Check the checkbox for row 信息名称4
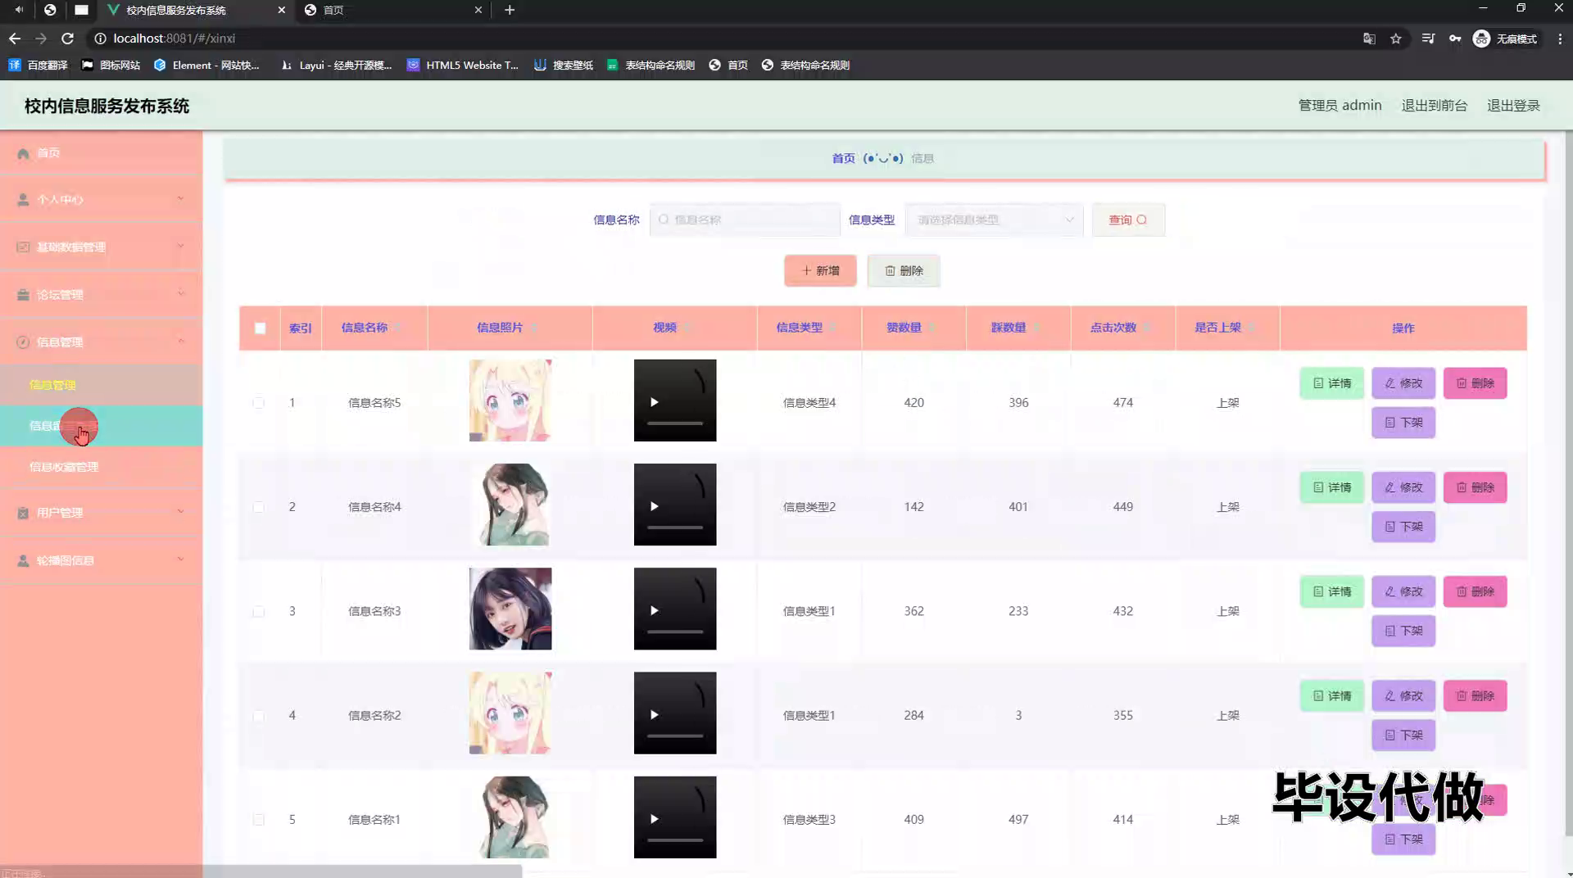The image size is (1573, 878). tap(259, 507)
